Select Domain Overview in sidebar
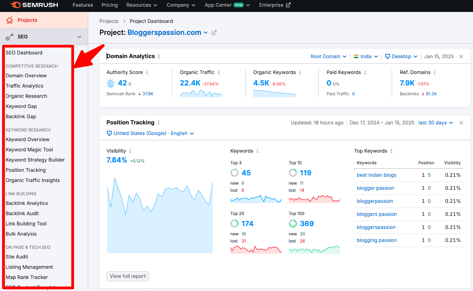 pos(26,76)
